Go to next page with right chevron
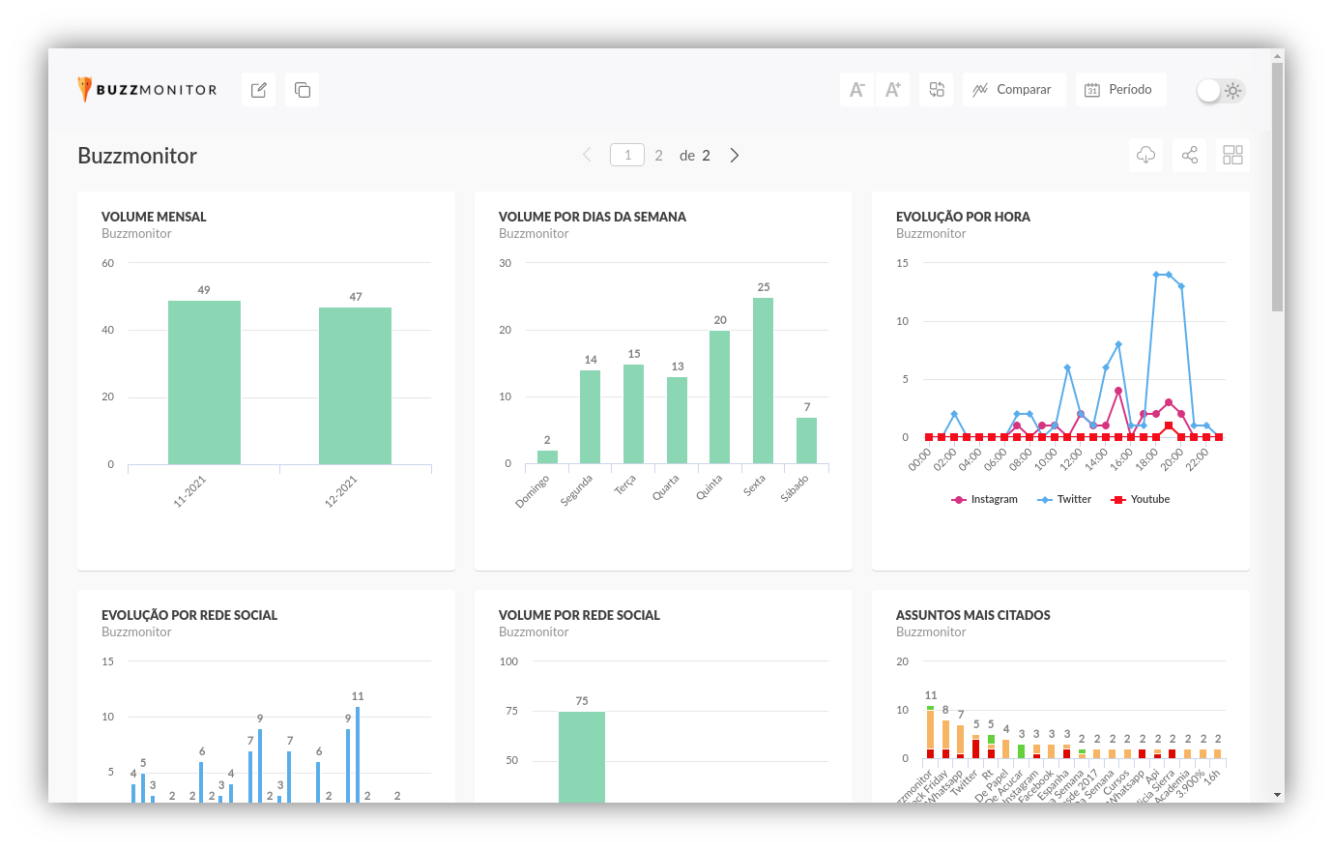This screenshot has height=851, width=1333. (x=735, y=156)
